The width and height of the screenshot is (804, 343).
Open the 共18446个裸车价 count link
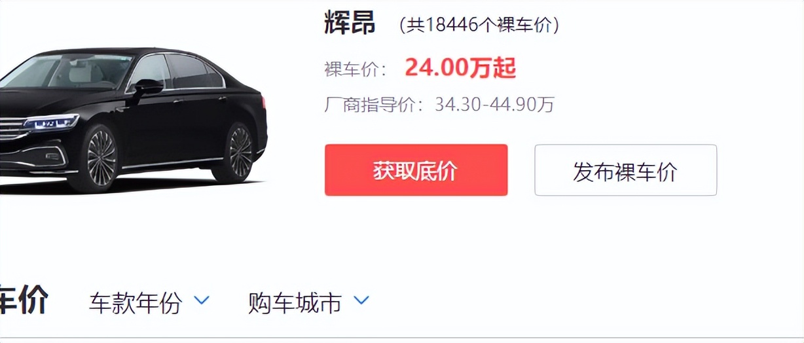[479, 25]
